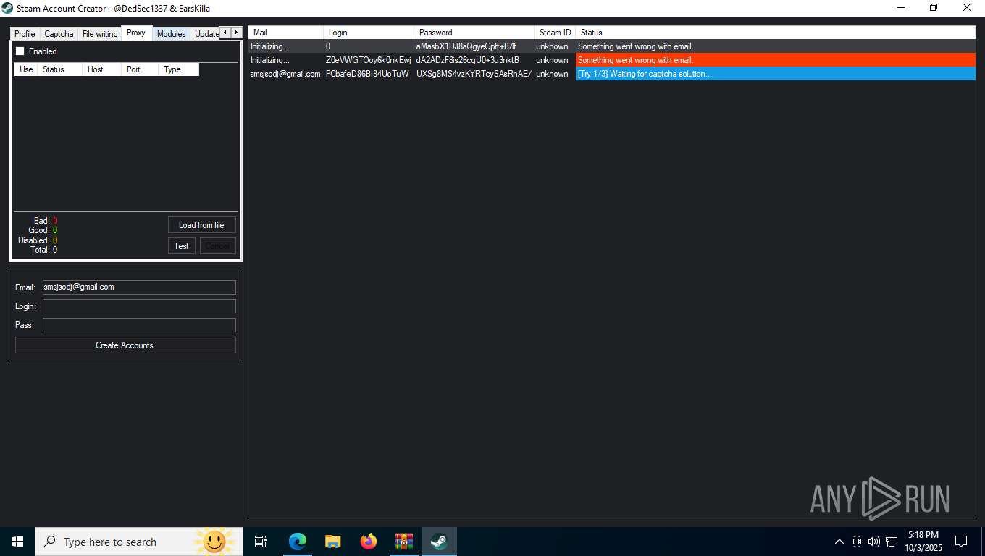Select the row with login 0

pyautogui.click(x=612, y=46)
